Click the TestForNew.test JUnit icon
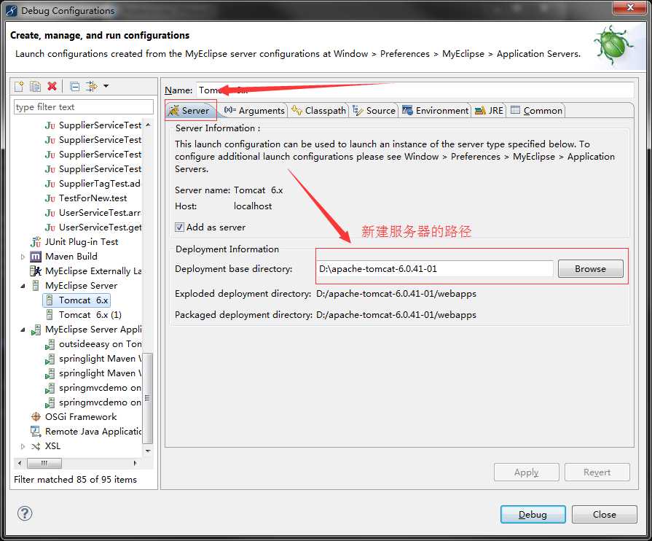Viewport: 652px width, 541px height. click(50, 198)
